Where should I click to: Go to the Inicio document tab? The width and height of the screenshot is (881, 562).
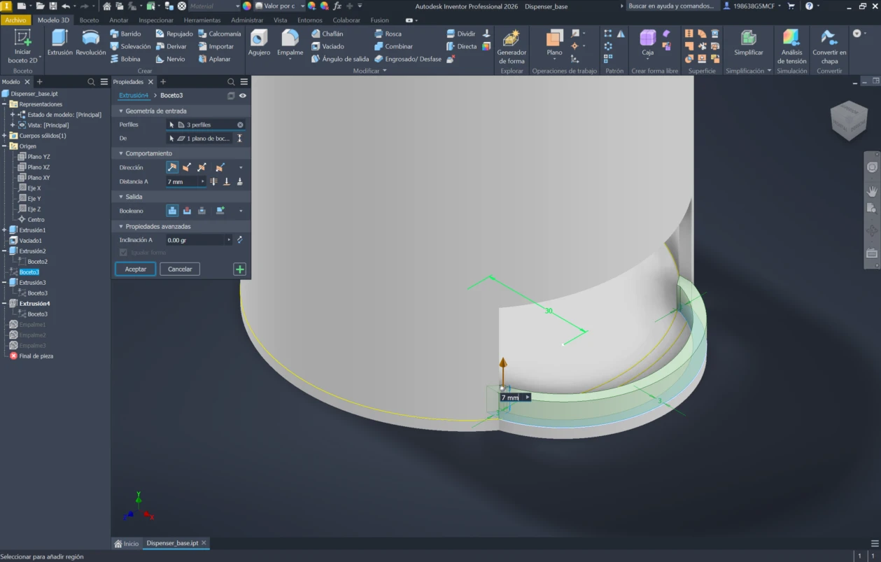click(x=127, y=543)
